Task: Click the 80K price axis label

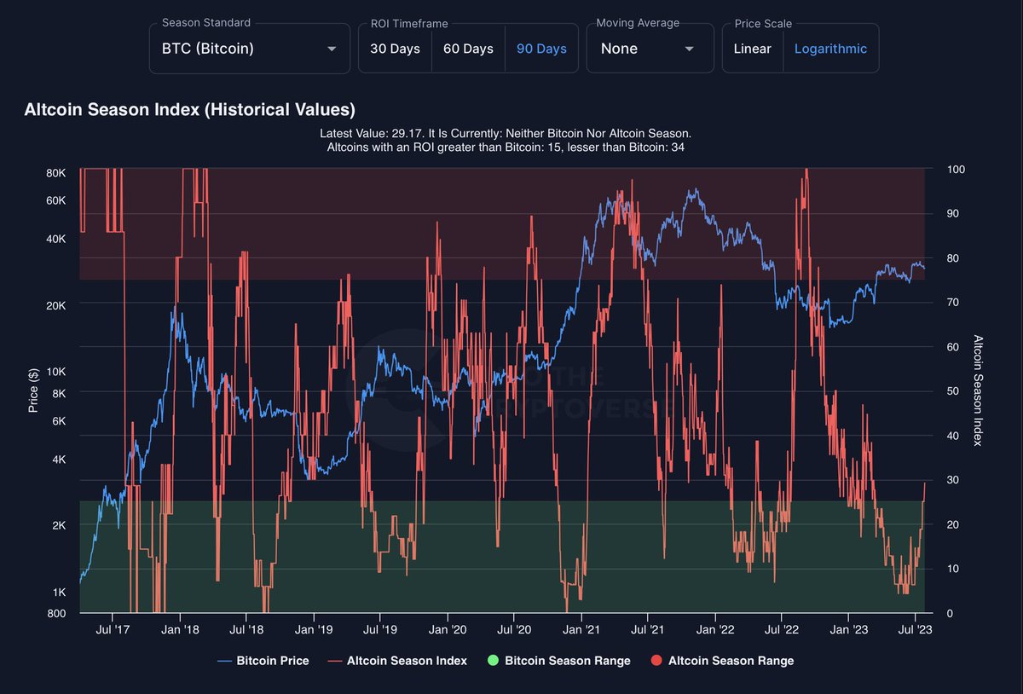Action: [56, 173]
